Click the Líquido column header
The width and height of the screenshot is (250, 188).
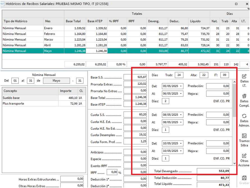[195, 21]
